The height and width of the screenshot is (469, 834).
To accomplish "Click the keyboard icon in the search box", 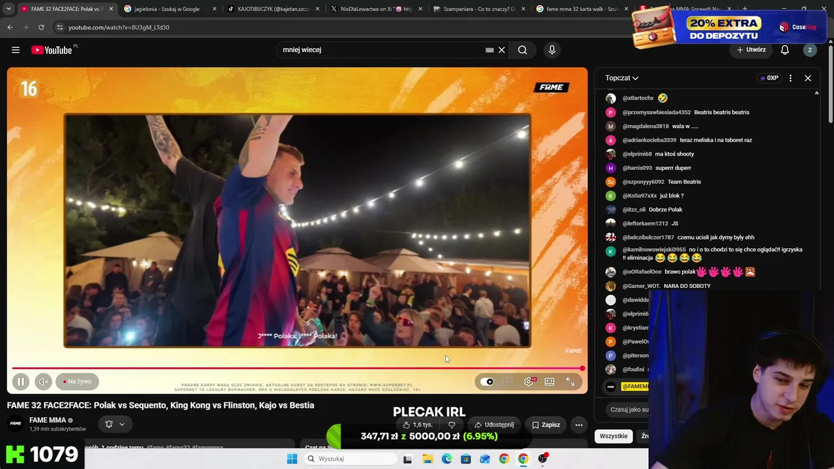I will [x=489, y=50].
